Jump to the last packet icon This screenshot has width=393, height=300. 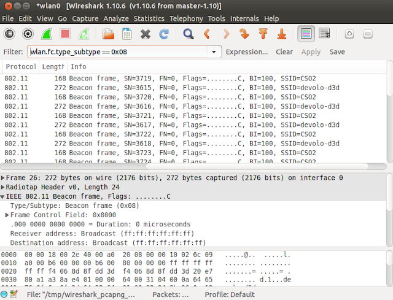pyautogui.click(x=282, y=34)
